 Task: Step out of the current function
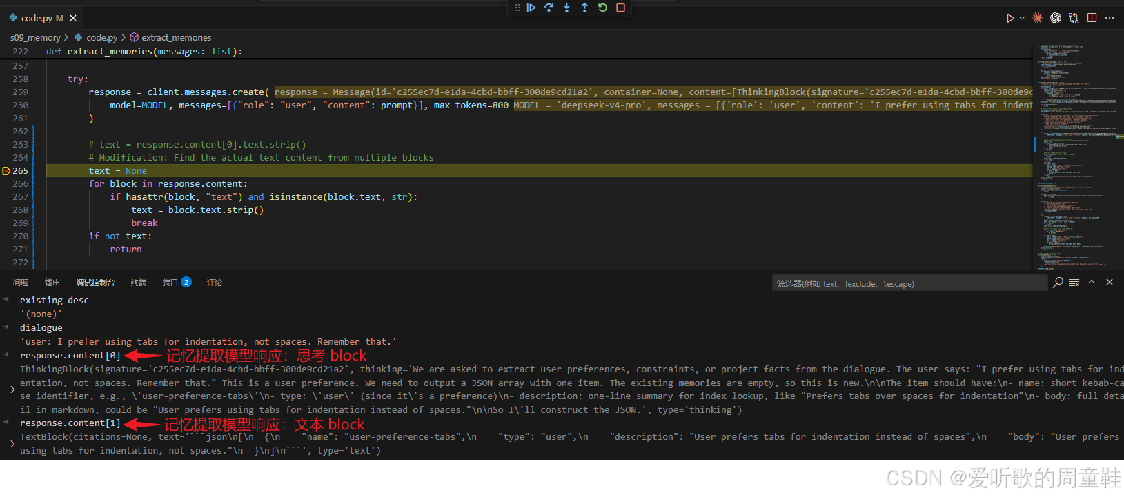click(x=584, y=8)
